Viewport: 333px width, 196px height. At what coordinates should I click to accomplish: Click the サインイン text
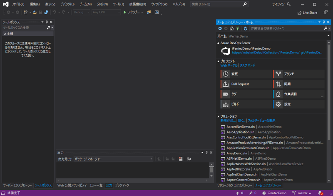coord(278,4)
